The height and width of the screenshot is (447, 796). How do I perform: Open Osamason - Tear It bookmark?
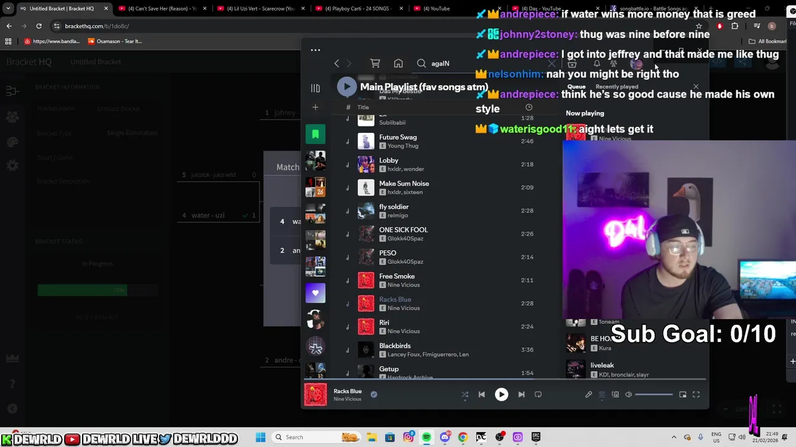click(x=115, y=42)
